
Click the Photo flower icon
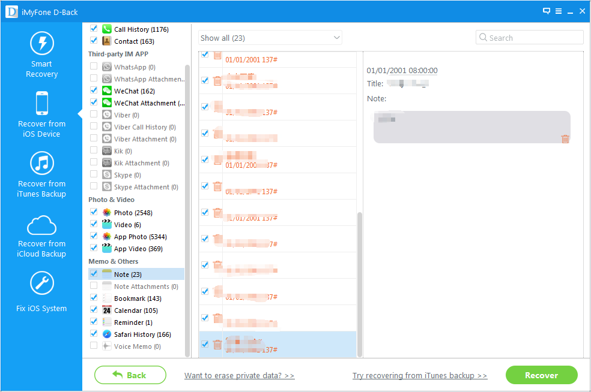click(x=107, y=213)
